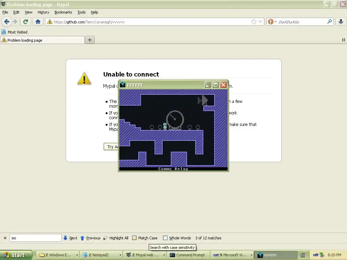Maximize the VVVVVV game window
Screen dimensions: 347x260
[x=216, y=85]
